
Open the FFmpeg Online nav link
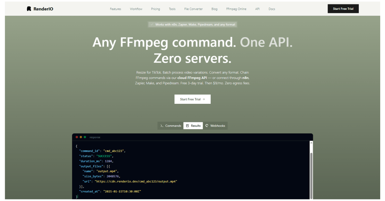click(236, 9)
